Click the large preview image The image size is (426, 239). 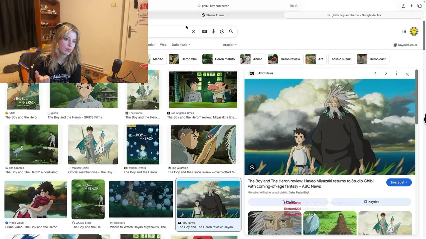(x=330, y=127)
